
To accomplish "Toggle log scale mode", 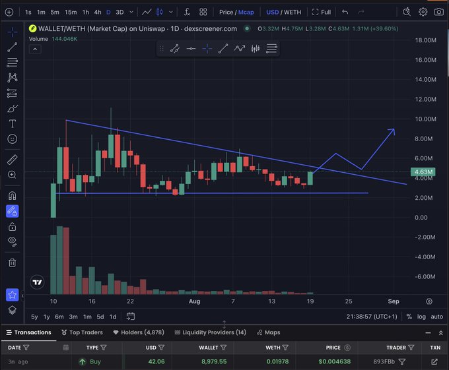I will (421, 317).
